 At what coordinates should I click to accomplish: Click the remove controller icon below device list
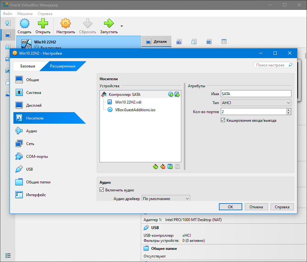[x=163, y=167]
